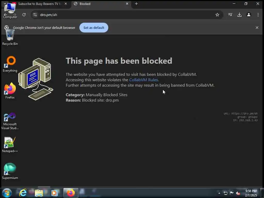Screen dimensions: 264x198
Task: Close the Blocked tab
Action: coord(127,4)
